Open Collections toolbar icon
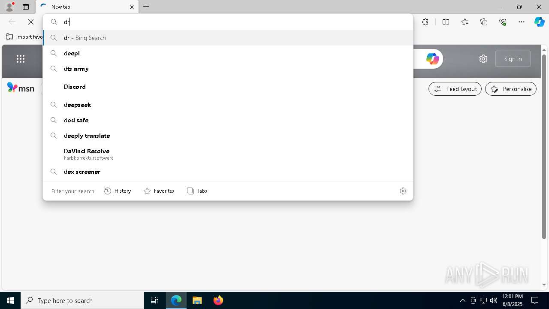This screenshot has height=309, width=549. pyautogui.click(x=484, y=22)
